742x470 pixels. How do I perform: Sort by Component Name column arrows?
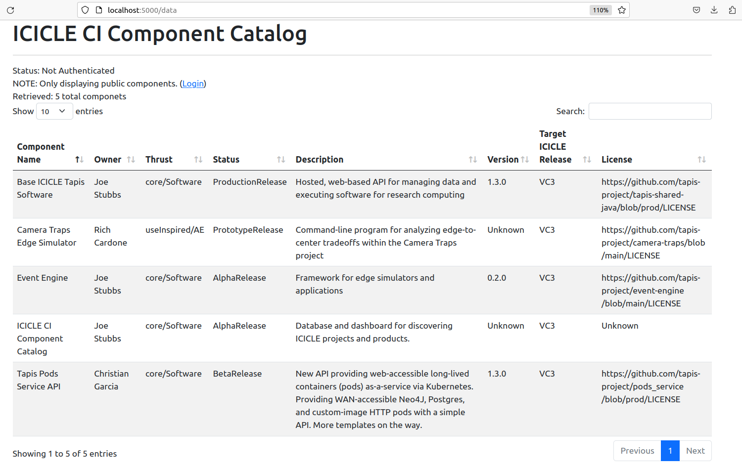click(79, 160)
